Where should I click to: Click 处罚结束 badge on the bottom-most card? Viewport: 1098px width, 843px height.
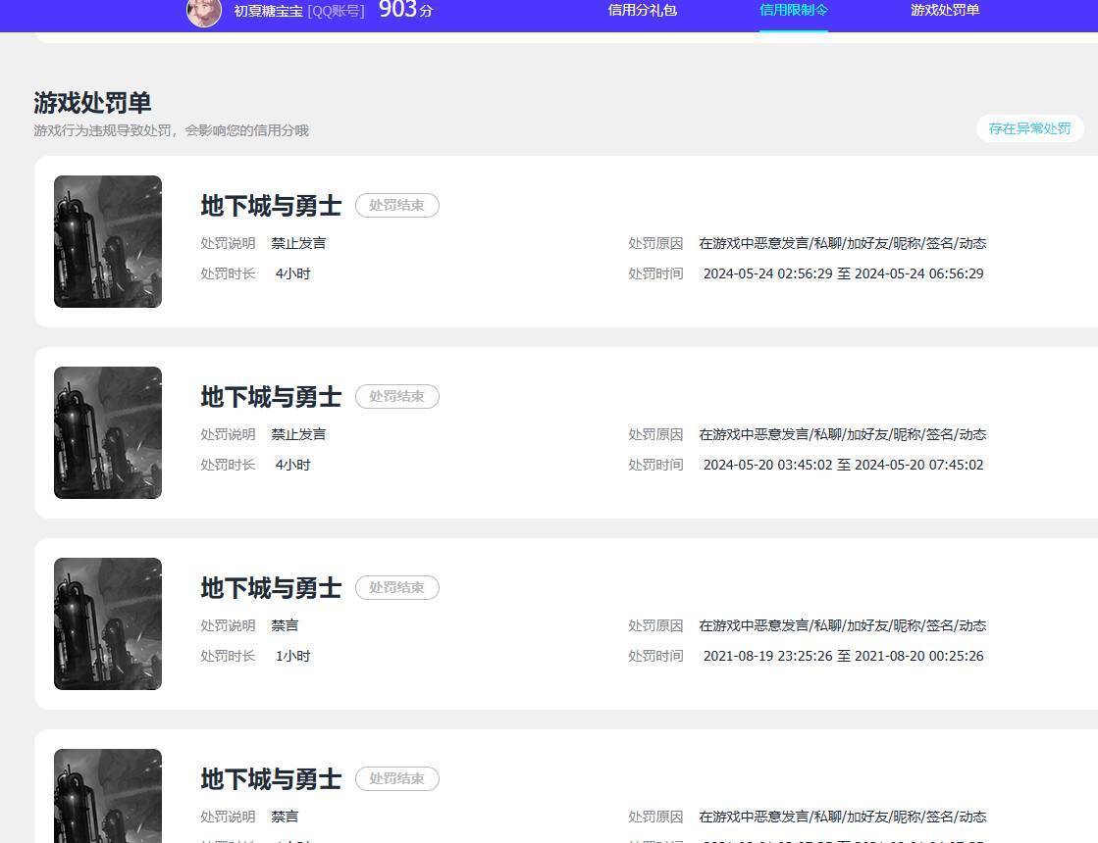(396, 779)
